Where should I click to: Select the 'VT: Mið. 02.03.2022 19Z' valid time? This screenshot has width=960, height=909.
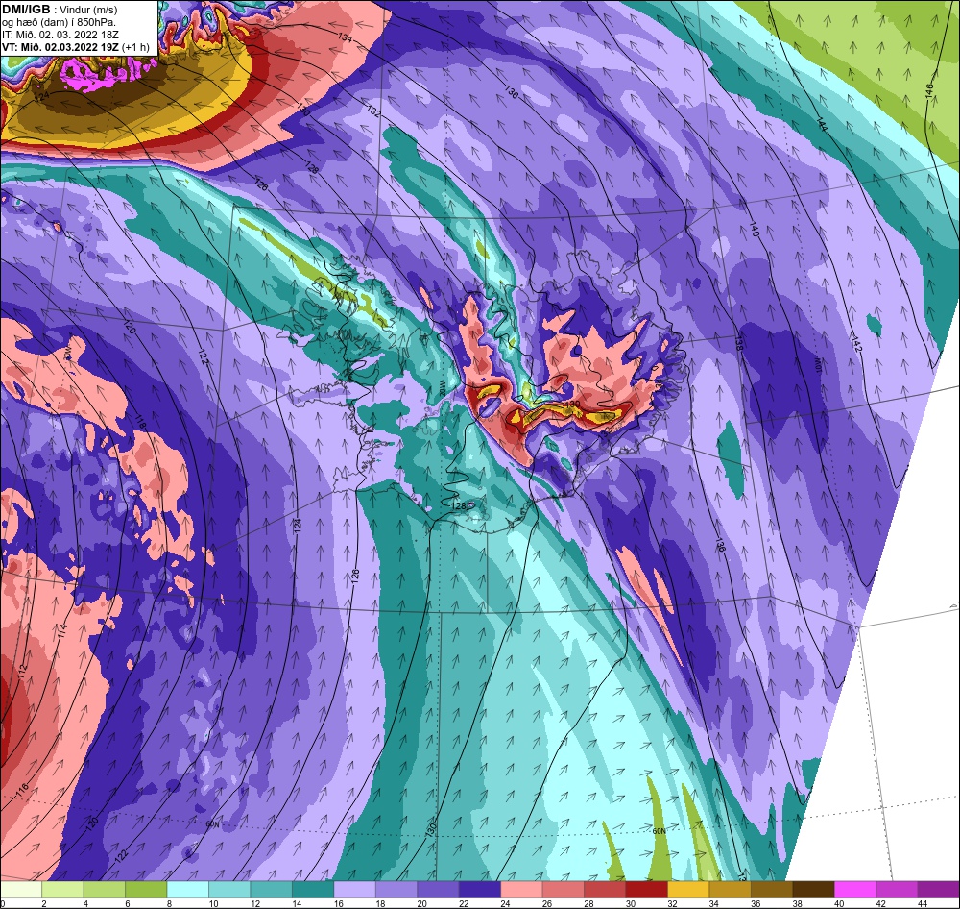click(60, 46)
